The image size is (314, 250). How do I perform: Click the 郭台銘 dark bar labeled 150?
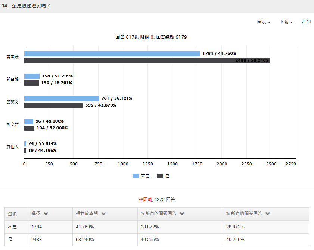pos(31,83)
